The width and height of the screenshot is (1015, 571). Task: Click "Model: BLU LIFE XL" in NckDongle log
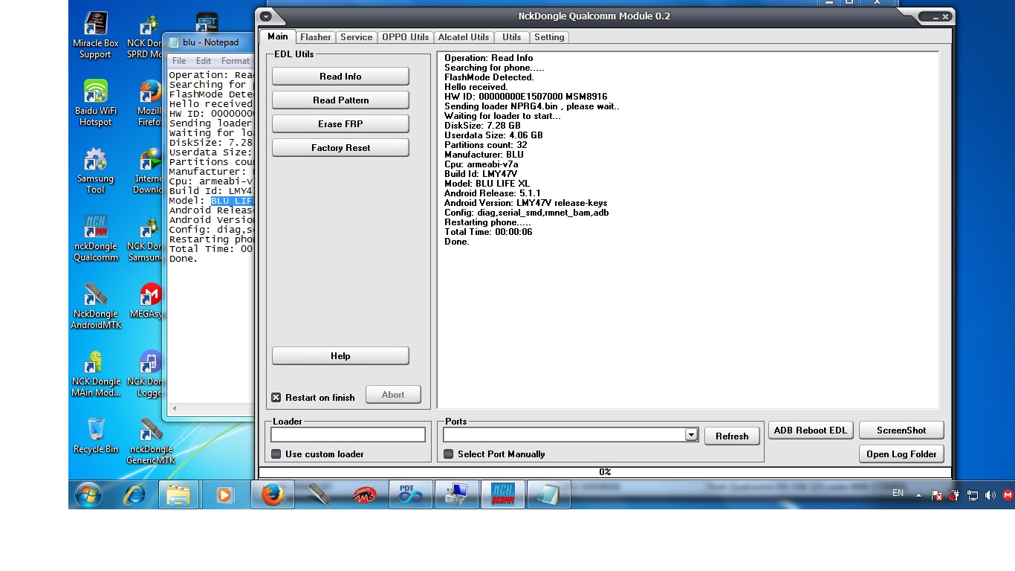pos(487,184)
